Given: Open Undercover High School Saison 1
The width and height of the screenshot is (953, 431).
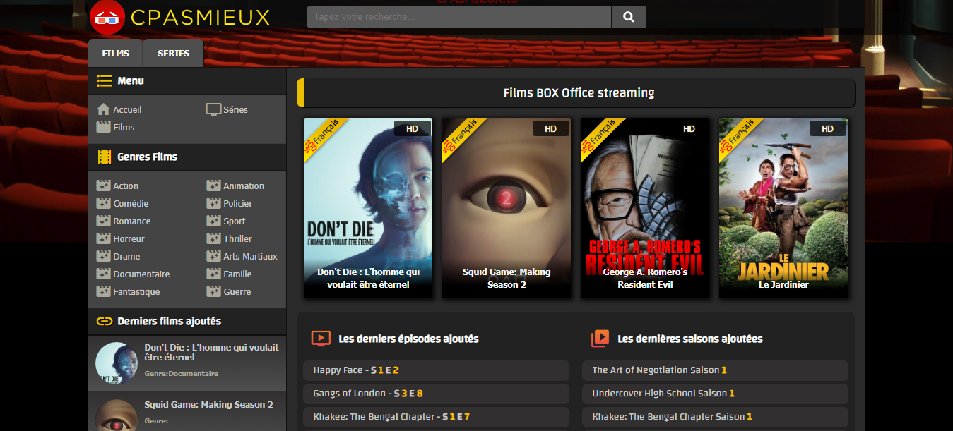Looking at the screenshot, I should (715, 394).
